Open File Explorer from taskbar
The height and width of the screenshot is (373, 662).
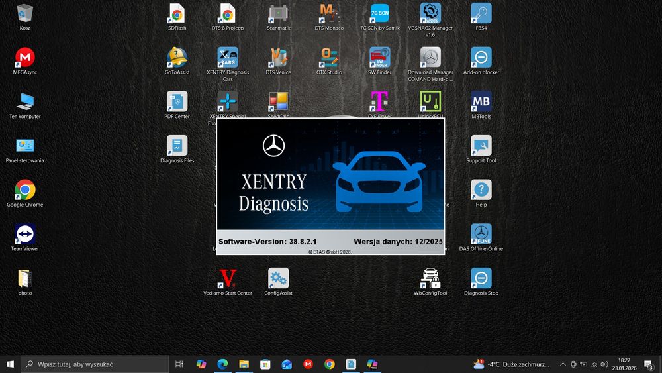tap(244, 364)
